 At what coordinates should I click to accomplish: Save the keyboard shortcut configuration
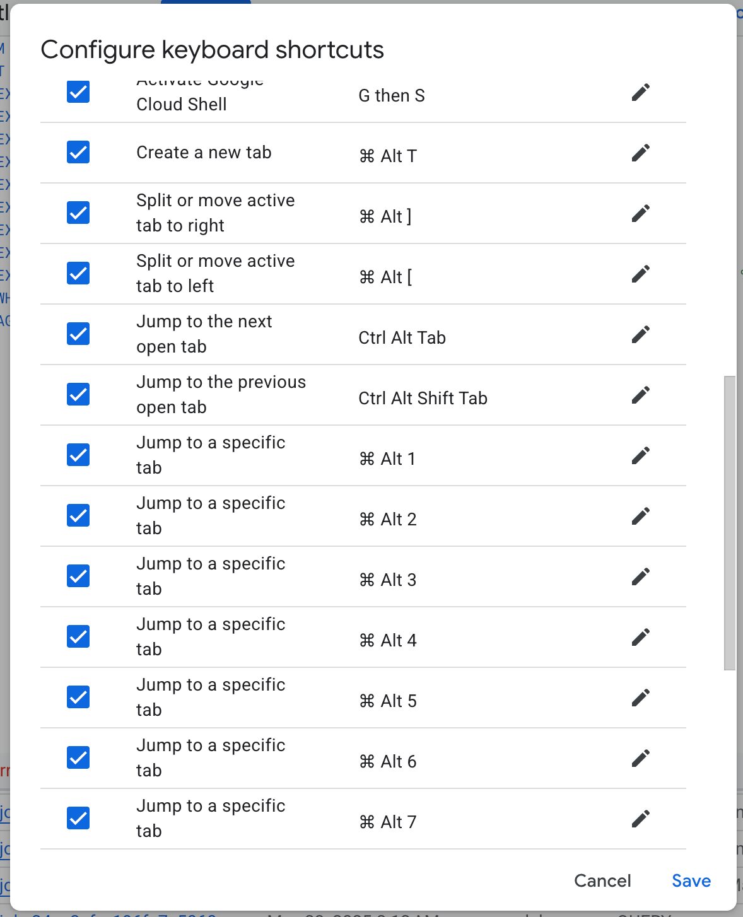691,881
